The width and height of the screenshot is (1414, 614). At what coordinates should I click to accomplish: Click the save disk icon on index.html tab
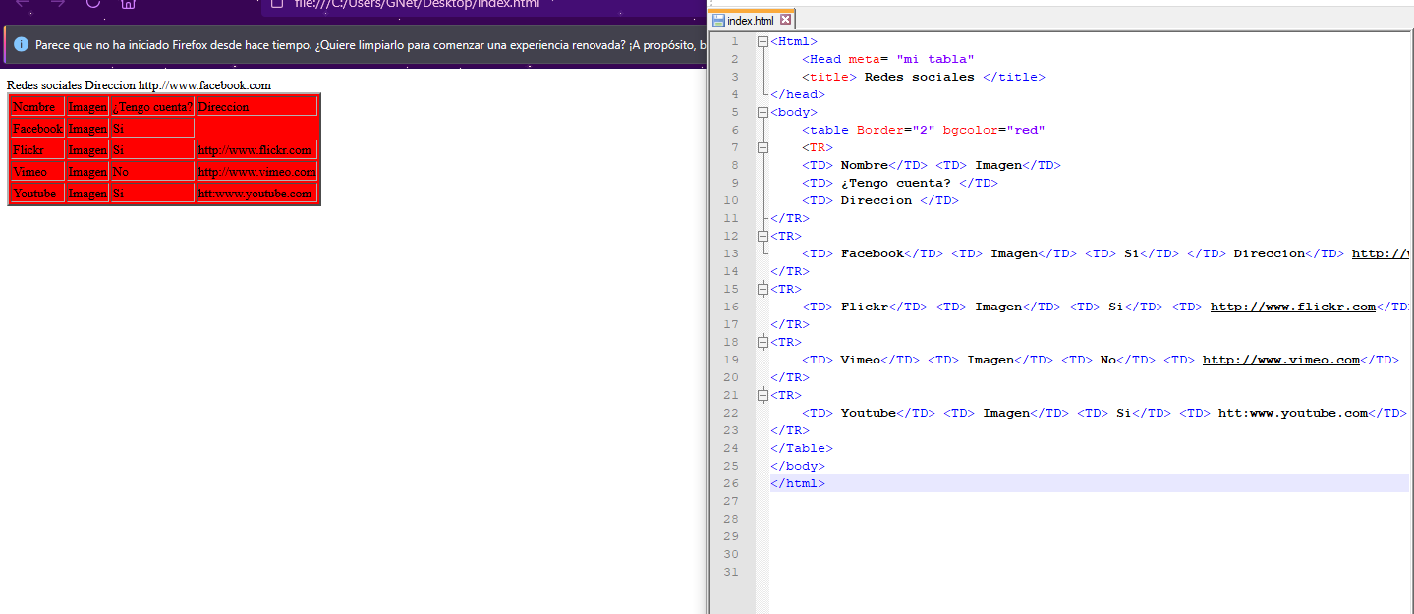click(x=718, y=21)
